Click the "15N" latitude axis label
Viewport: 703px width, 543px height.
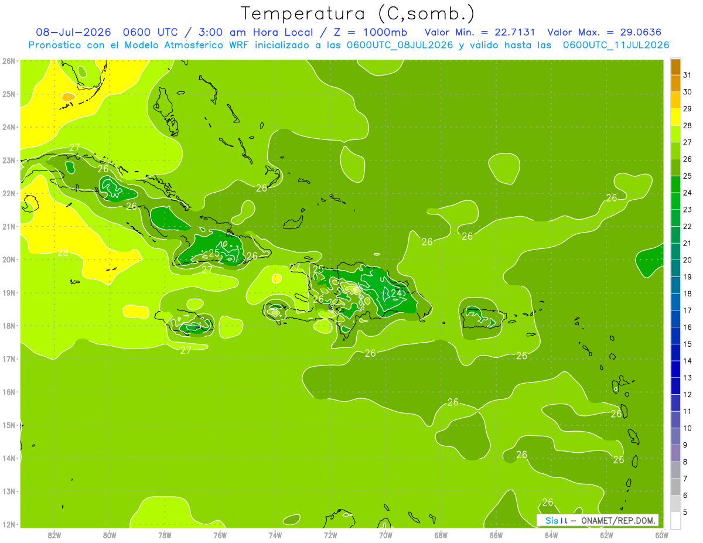click(9, 425)
